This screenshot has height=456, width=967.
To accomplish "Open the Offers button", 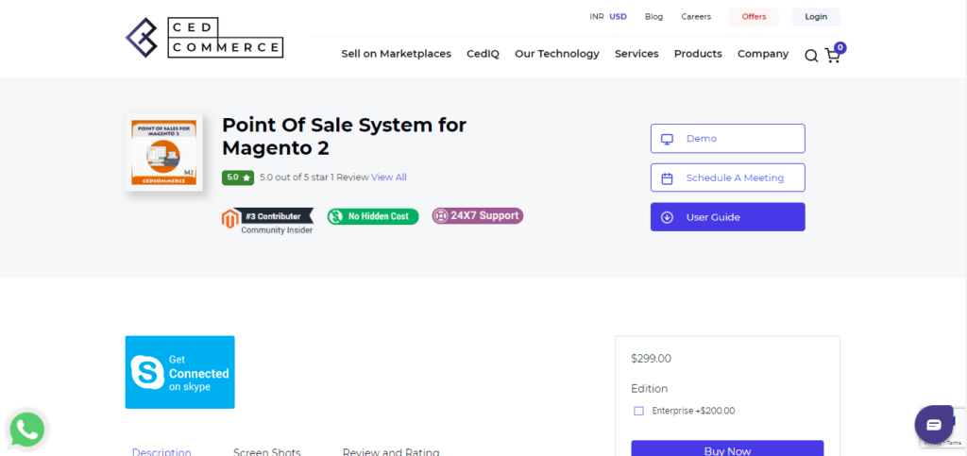I will [x=754, y=17].
